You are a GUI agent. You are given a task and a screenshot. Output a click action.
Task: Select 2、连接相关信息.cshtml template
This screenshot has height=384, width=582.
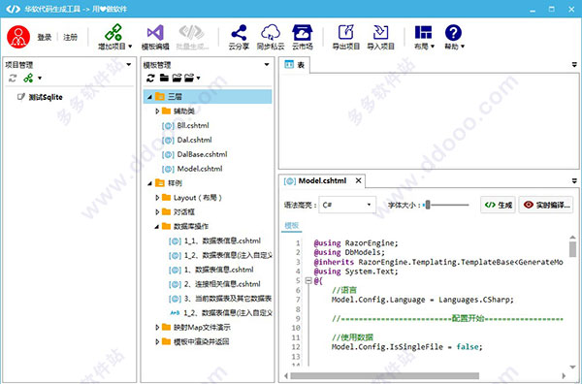coord(222,284)
